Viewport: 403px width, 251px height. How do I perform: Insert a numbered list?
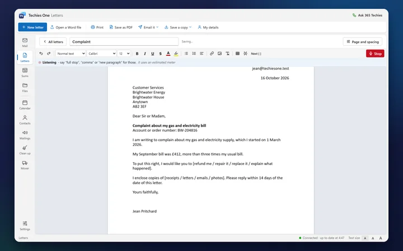coord(194,54)
